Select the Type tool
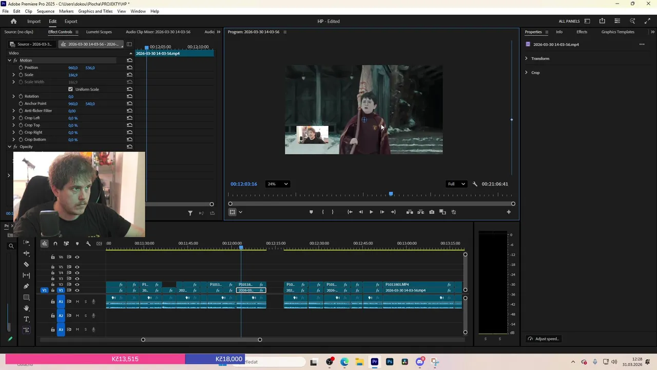The height and width of the screenshot is (370, 657). click(26, 319)
